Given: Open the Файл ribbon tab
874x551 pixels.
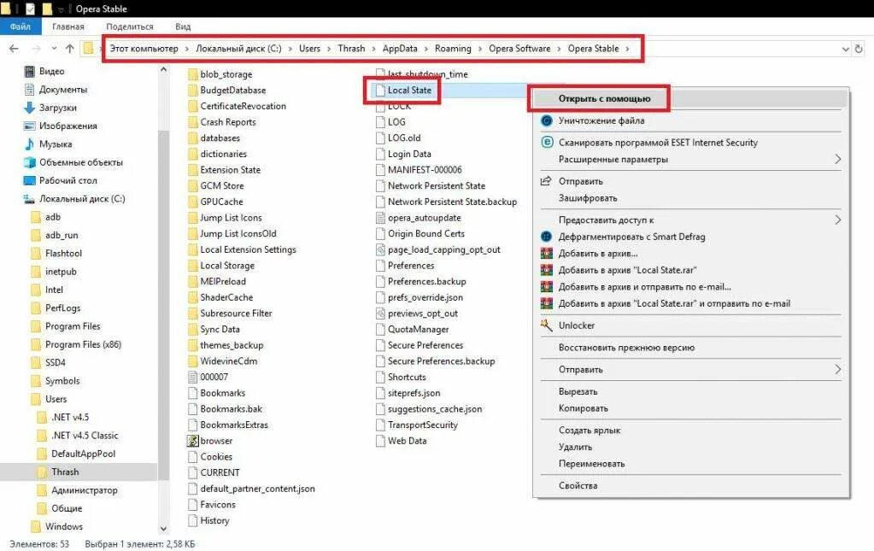Looking at the screenshot, I should [20, 26].
